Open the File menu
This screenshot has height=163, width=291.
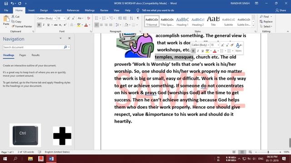click(6, 10)
